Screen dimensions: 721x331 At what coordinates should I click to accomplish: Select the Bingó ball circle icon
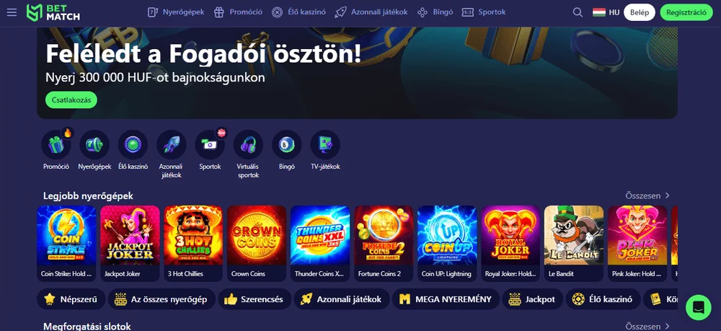coord(287,145)
